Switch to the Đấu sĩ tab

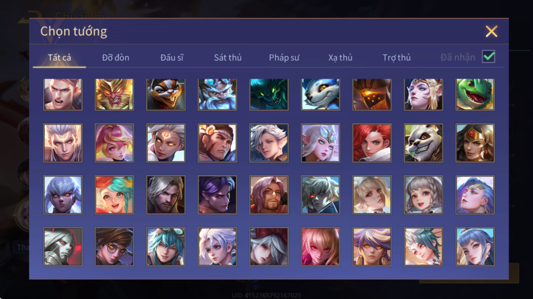point(172,58)
